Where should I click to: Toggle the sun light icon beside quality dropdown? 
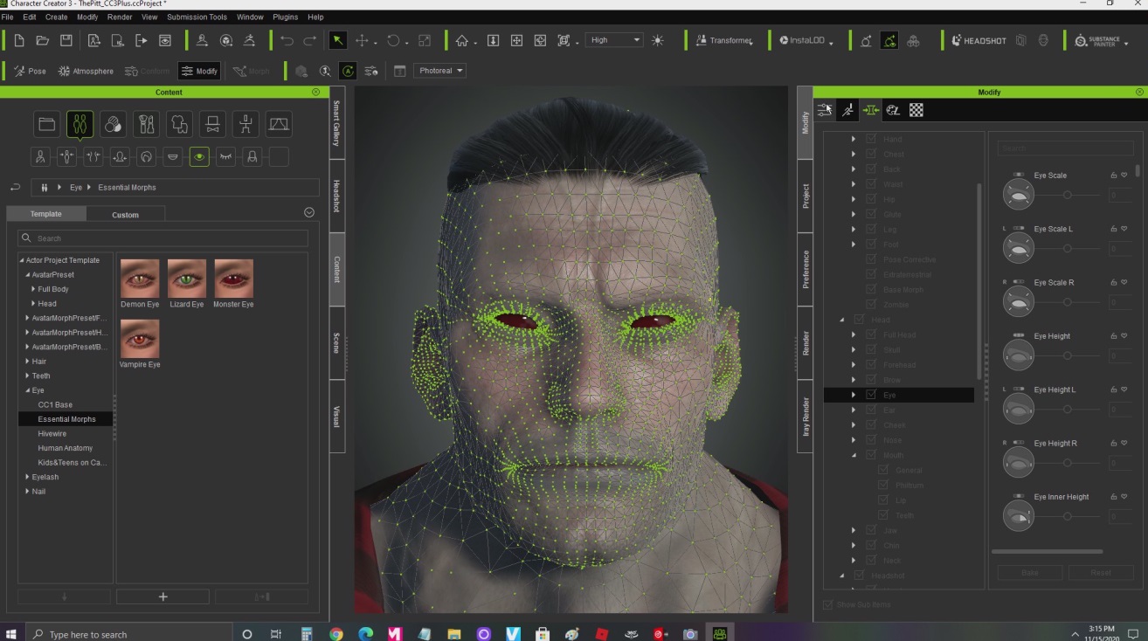pos(658,40)
